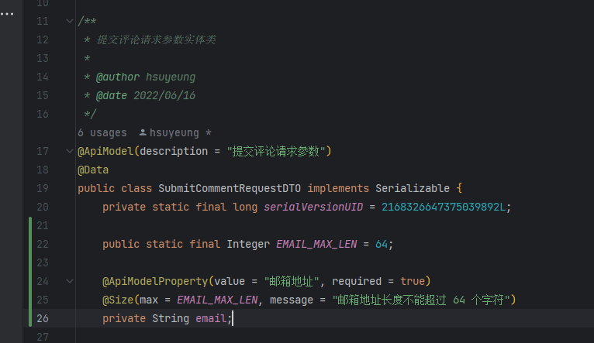
Task: Click the author person icon beside hsuyeung
Action: pyautogui.click(x=143, y=132)
